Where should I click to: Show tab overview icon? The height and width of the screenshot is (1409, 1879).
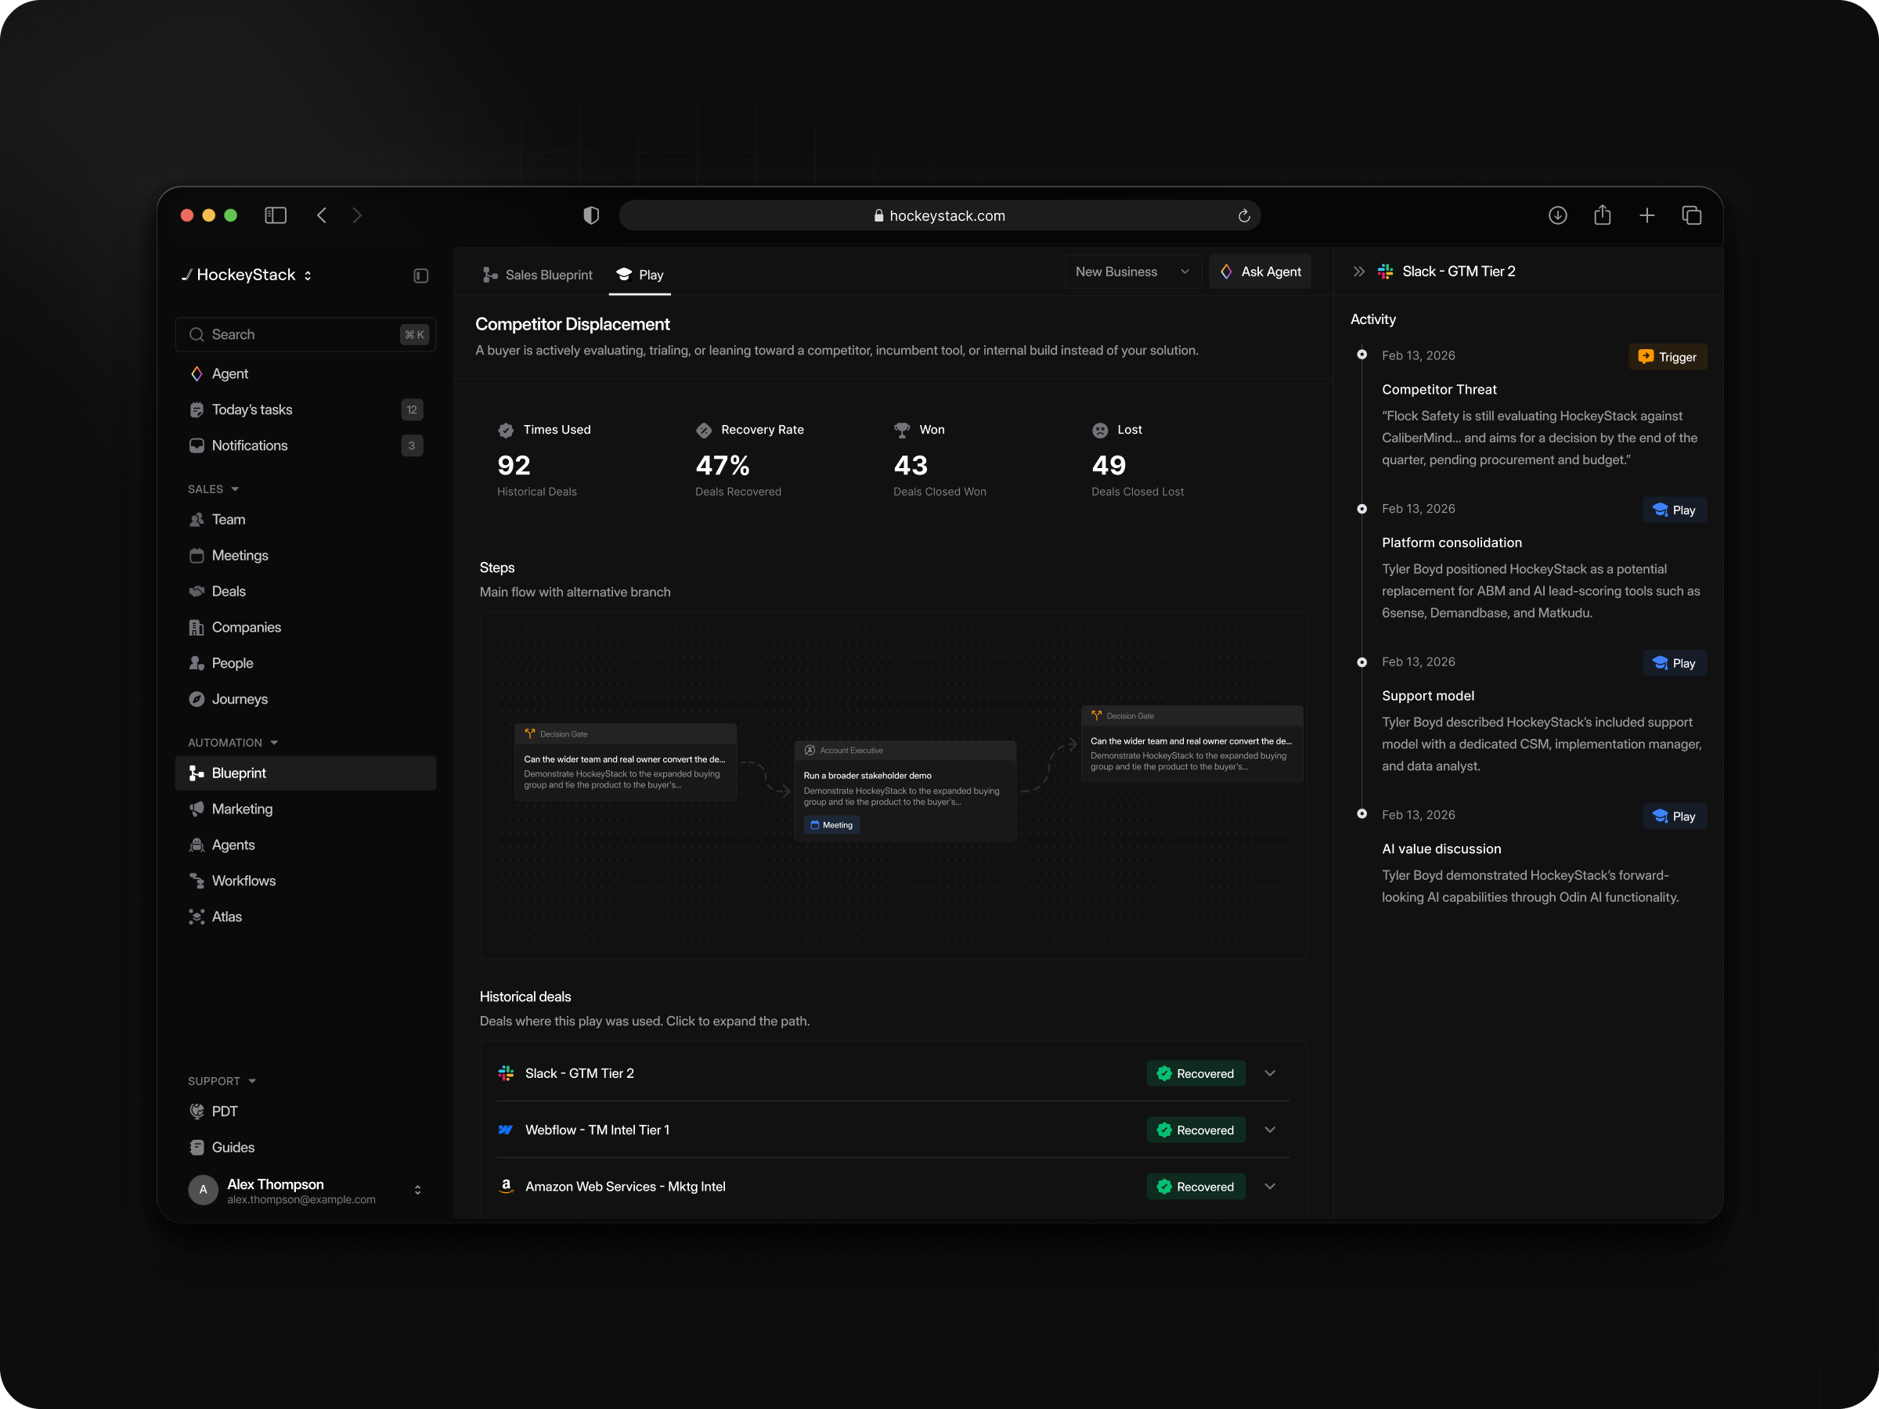pyautogui.click(x=1691, y=216)
